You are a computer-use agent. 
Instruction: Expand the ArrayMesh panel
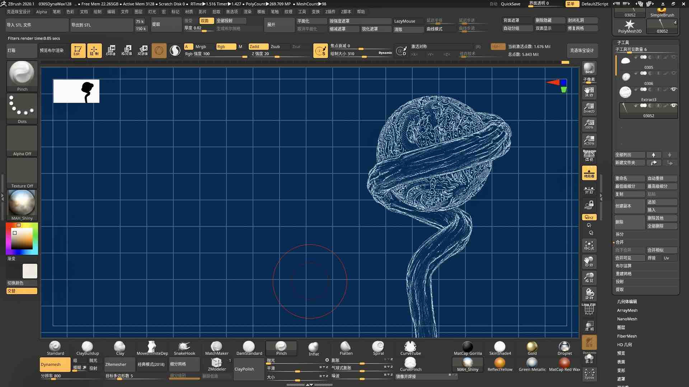(627, 310)
